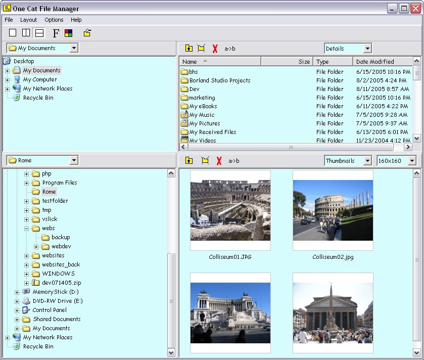424x360 pixels.
Task: Select the backup folder in tree
Action: [61, 237]
